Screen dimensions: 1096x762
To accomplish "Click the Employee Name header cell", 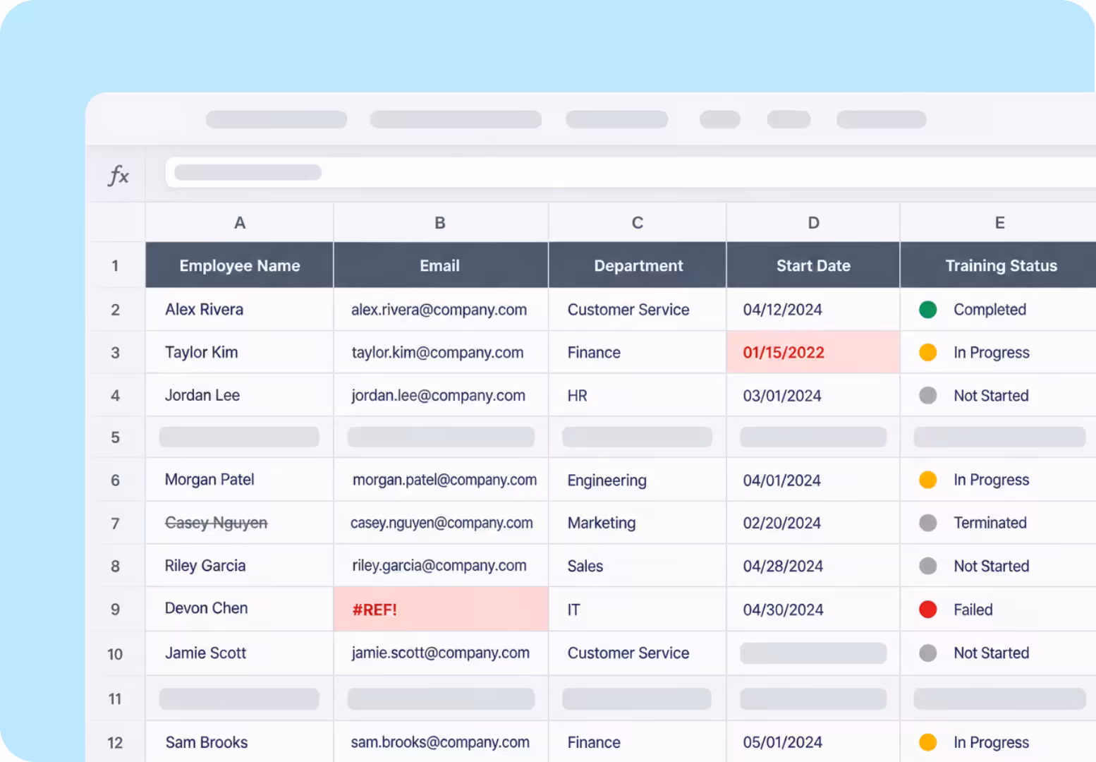I will [240, 265].
